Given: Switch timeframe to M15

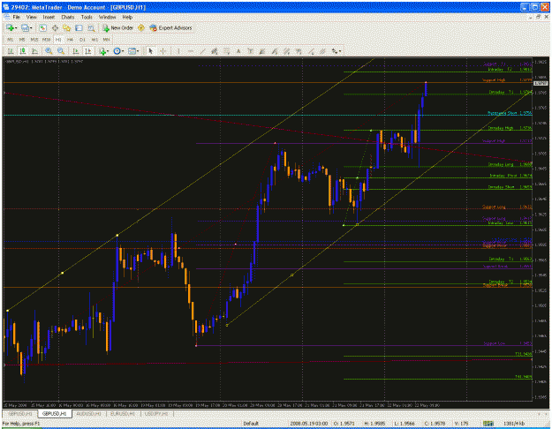Looking at the screenshot, I should [34, 40].
